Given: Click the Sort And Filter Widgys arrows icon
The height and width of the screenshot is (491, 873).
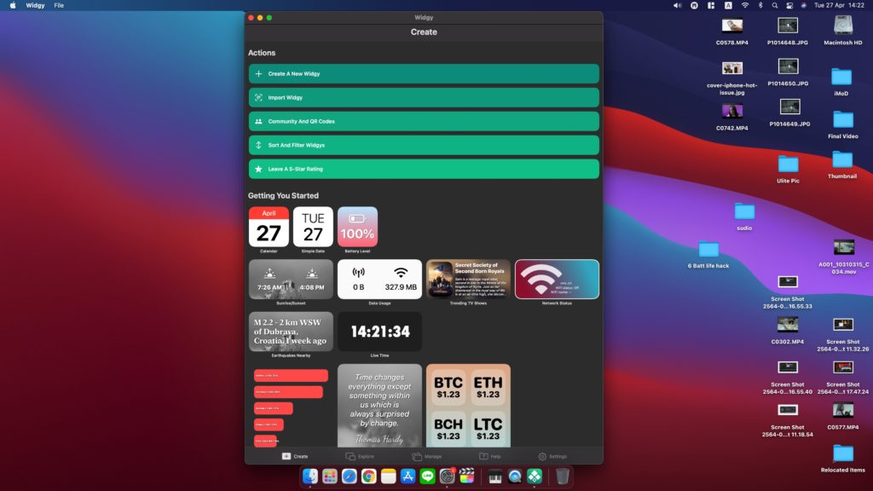Looking at the screenshot, I should coord(258,146).
